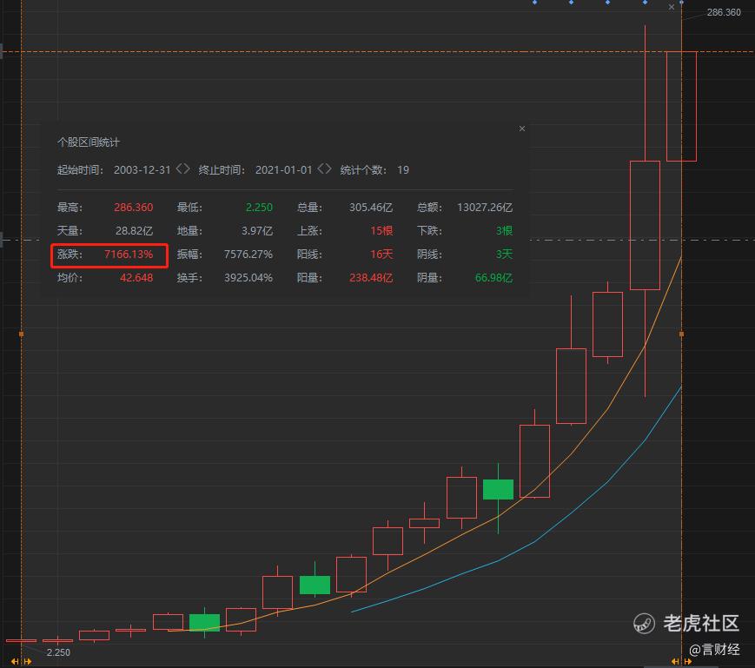
Task: Click the 阴线 value 3天
Action: (x=504, y=255)
